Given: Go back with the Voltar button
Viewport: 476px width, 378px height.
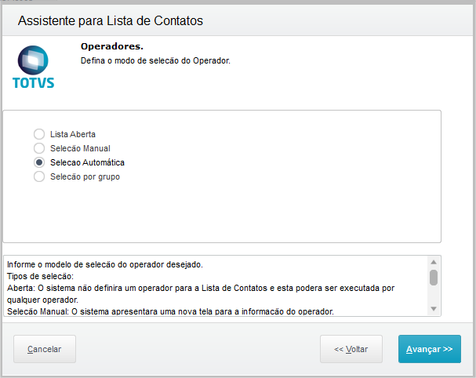Looking at the screenshot, I should pyautogui.click(x=351, y=349).
